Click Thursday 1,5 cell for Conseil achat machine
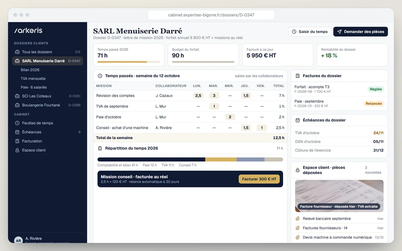The height and width of the screenshot is (251, 402). [x=246, y=128]
